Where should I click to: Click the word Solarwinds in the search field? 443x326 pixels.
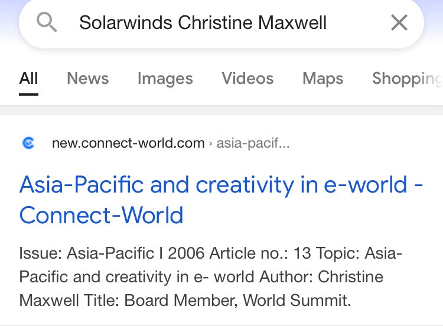pos(126,22)
